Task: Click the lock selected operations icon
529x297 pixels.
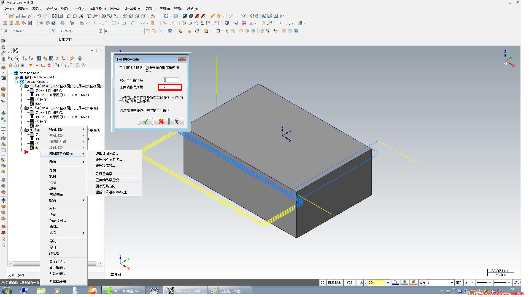Action: pos(10,65)
